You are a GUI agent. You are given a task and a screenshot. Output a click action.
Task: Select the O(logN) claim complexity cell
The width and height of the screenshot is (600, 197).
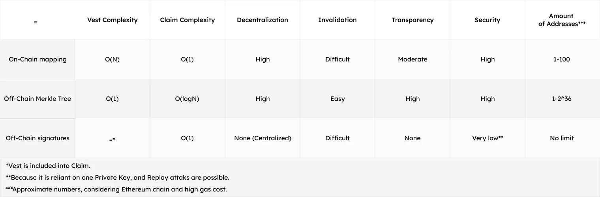coord(187,99)
